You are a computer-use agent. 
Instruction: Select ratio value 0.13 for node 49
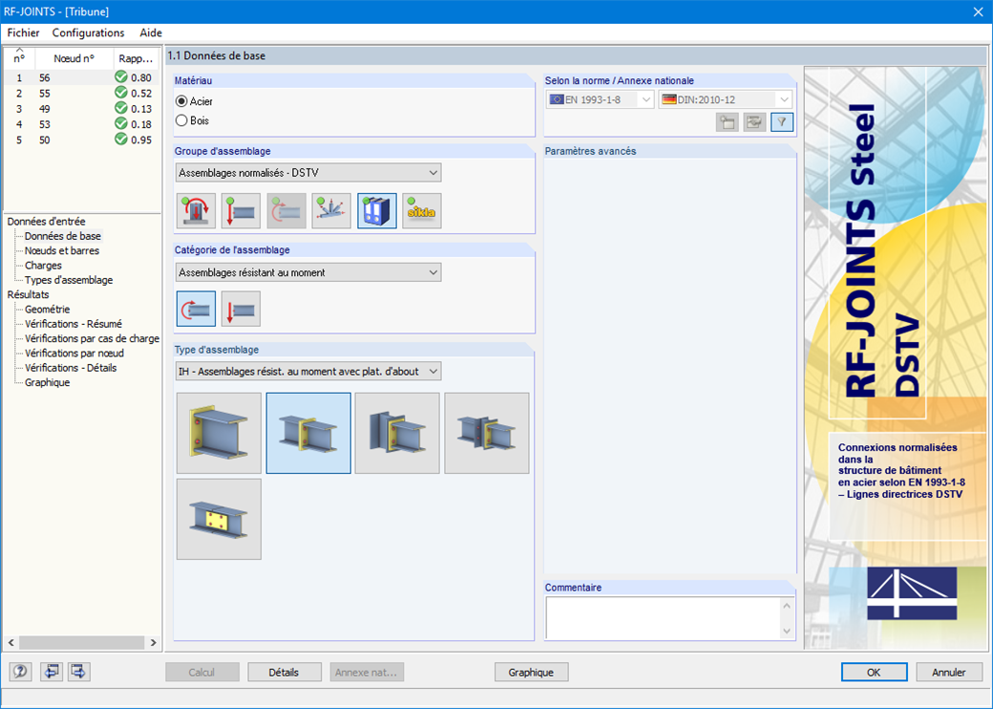pyautogui.click(x=141, y=109)
